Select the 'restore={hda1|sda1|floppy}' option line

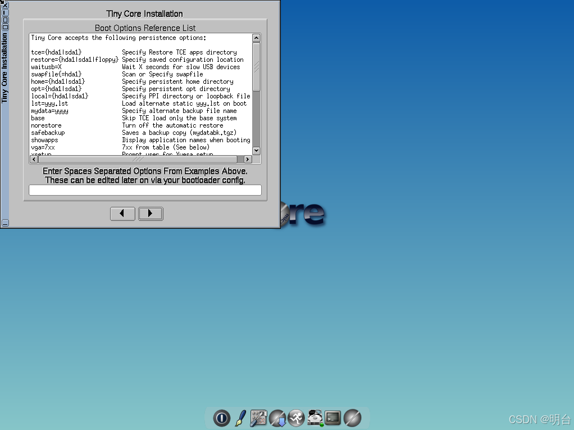pyautogui.click(x=75, y=60)
